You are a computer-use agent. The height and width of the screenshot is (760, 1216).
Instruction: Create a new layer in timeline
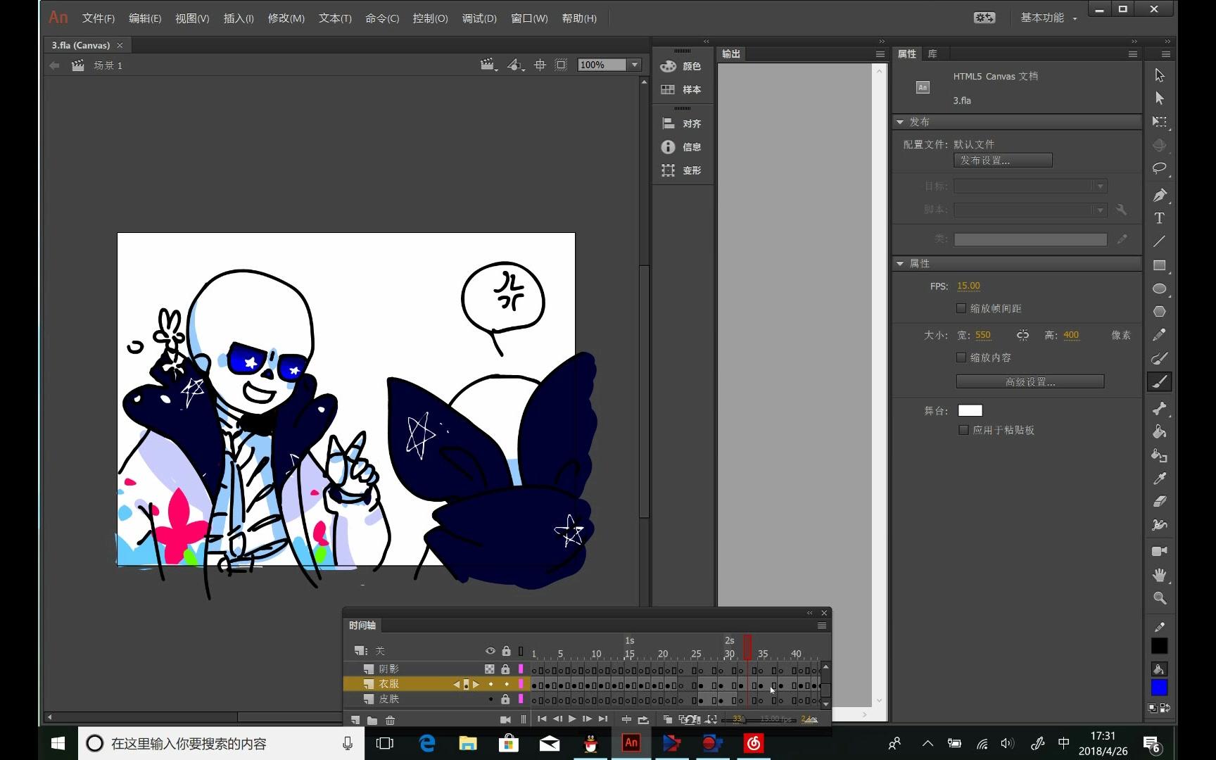click(x=355, y=720)
